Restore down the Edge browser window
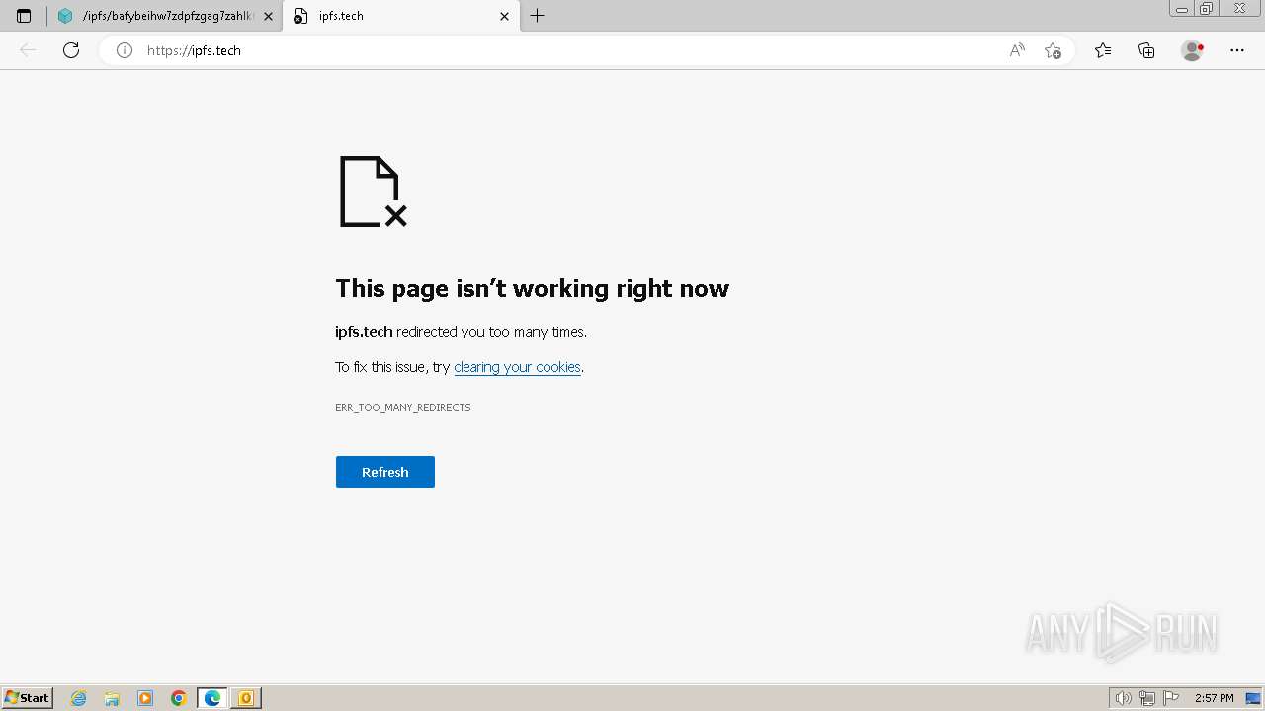 pyautogui.click(x=1206, y=9)
